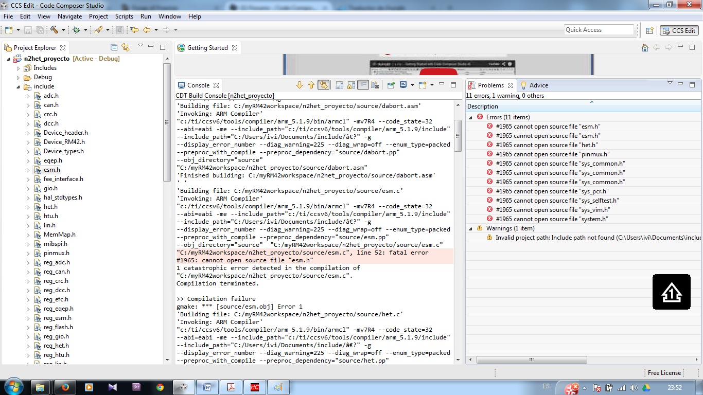Open the Debug dropdown arrow
This screenshot has height=395, width=703.
85,30
